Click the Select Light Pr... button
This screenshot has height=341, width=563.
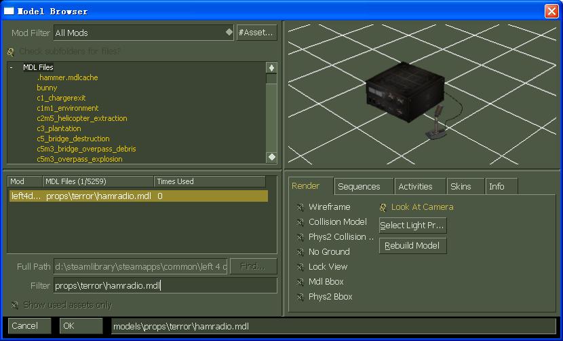click(x=413, y=226)
